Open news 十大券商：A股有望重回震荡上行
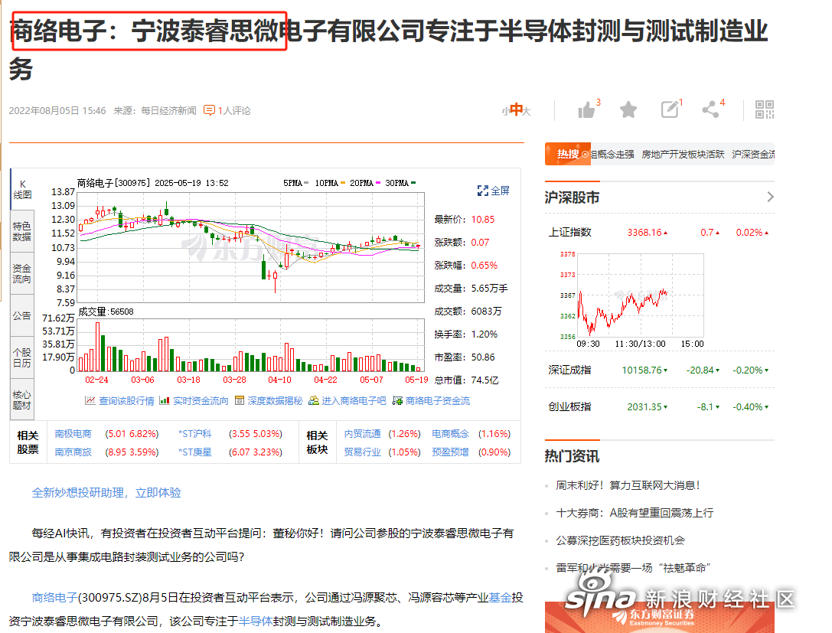The width and height of the screenshot is (832, 633). (635, 513)
